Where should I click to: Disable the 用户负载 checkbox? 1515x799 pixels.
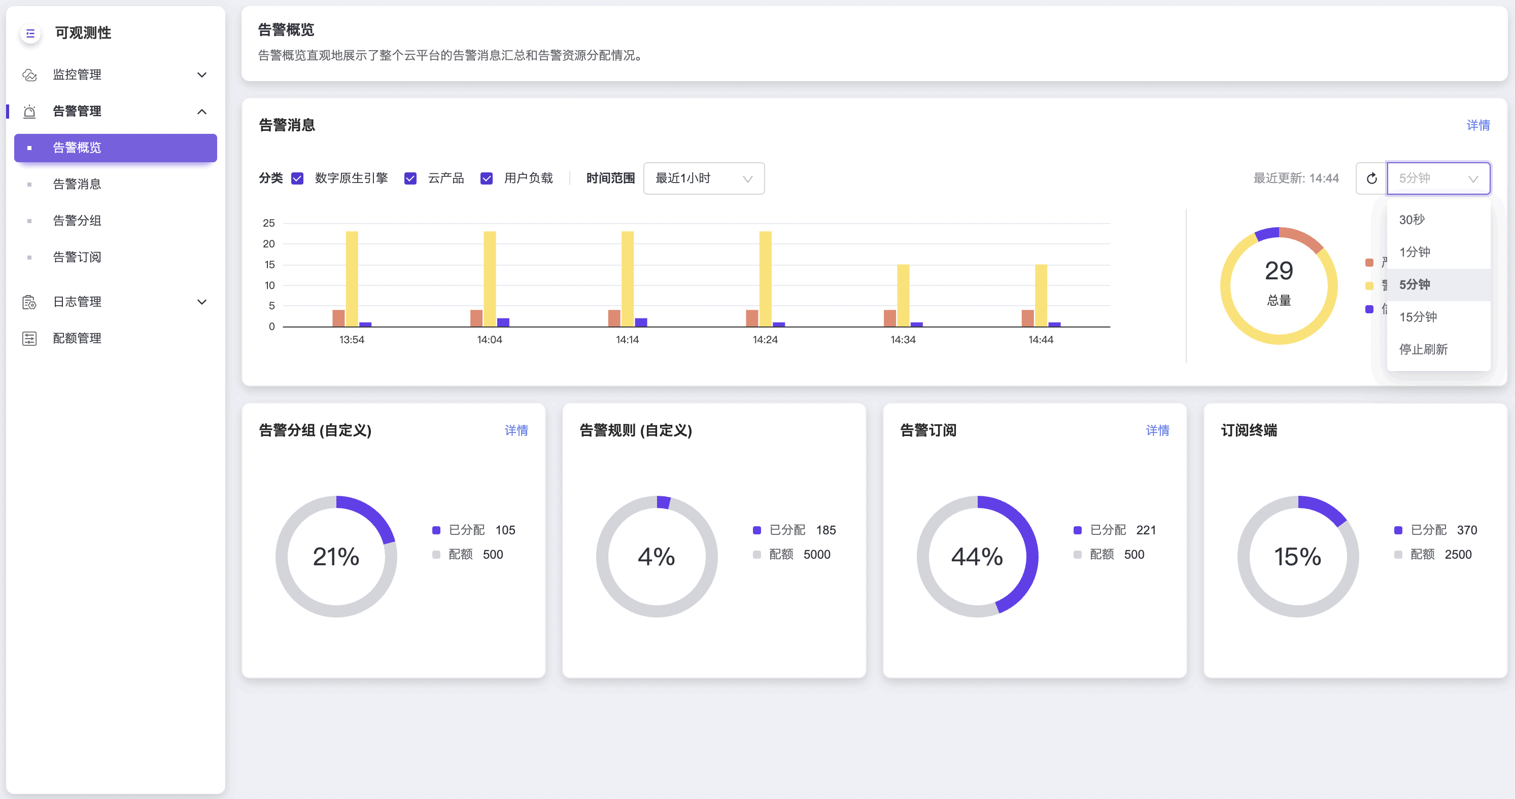coord(487,178)
